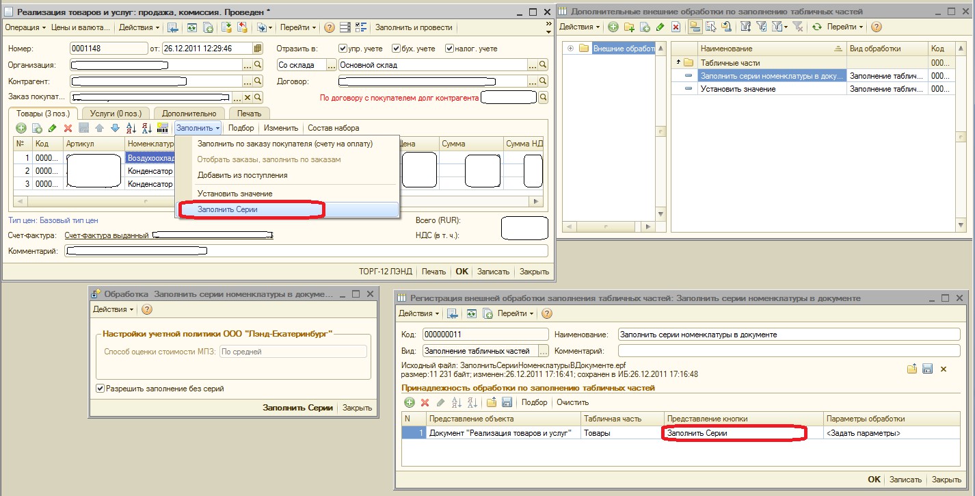Click Заполнить и провести button
Image resolution: width=975 pixels, height=496 pixels.
[x=414, y=27]
